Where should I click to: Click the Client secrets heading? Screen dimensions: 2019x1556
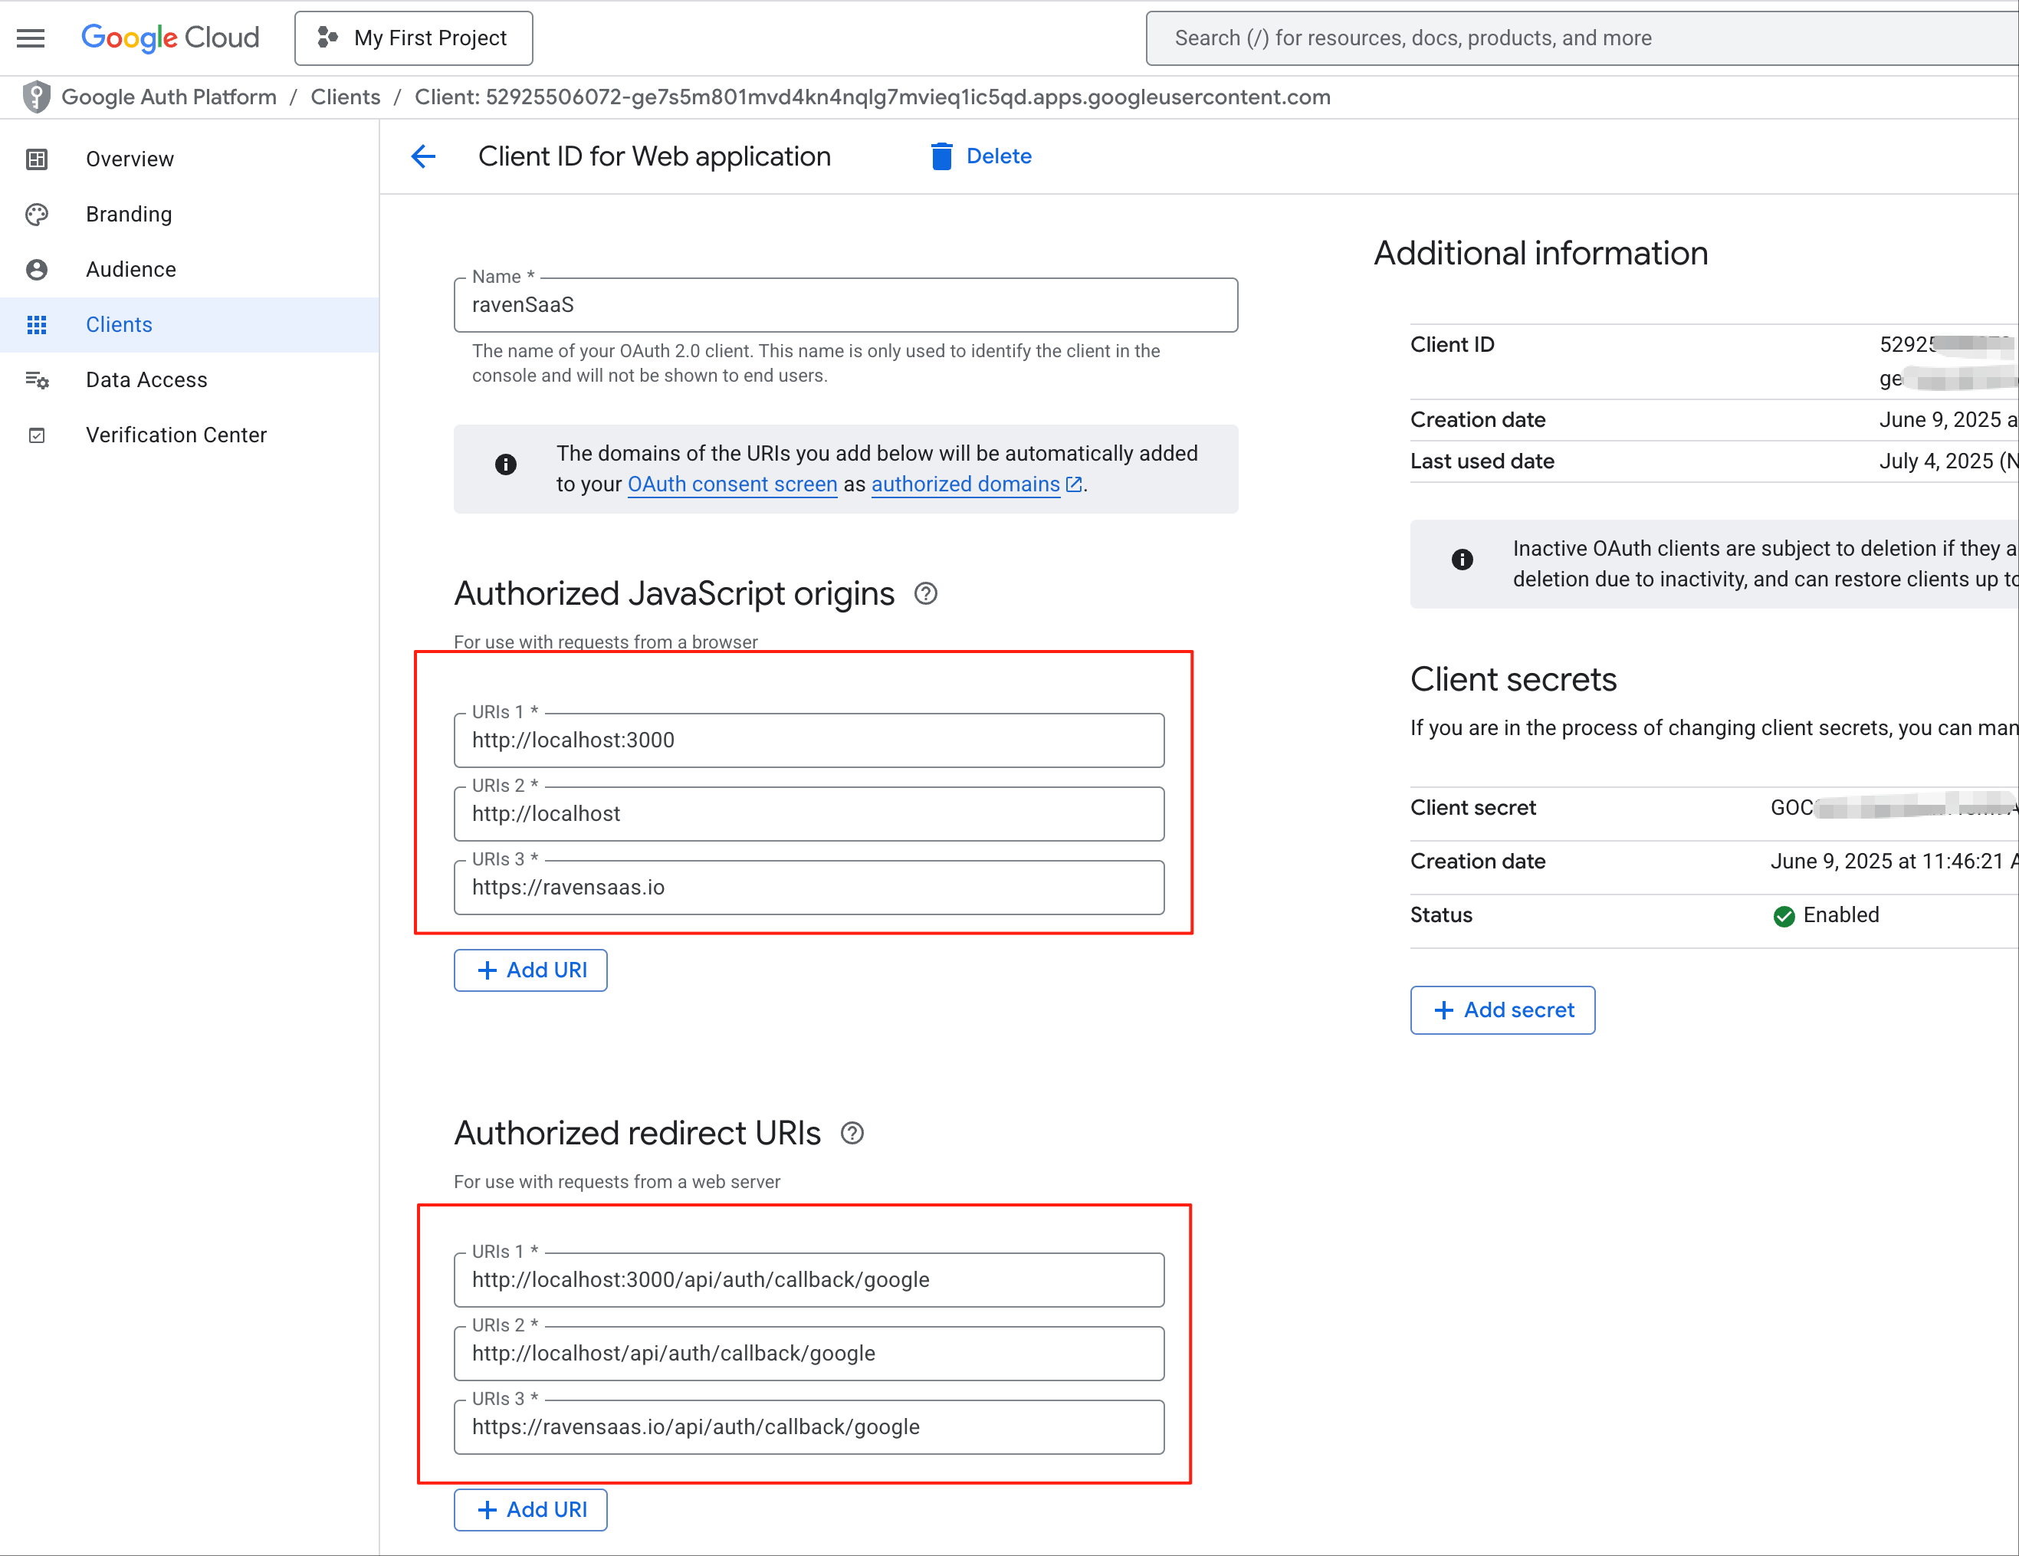[1513, 680]
